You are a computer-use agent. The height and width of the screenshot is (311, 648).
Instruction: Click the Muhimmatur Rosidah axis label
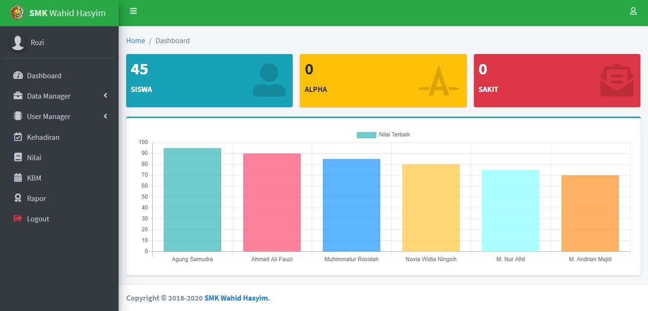tap(352, 259)
